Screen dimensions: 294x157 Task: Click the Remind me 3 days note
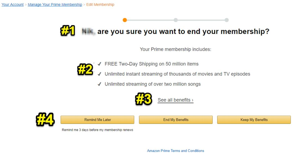click(x=97, y=130)
